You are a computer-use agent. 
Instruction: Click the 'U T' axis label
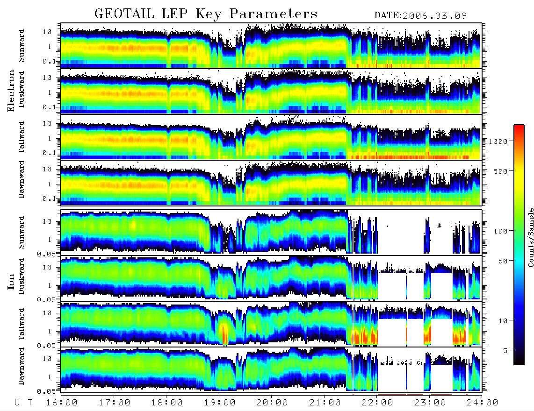[24, 403]
